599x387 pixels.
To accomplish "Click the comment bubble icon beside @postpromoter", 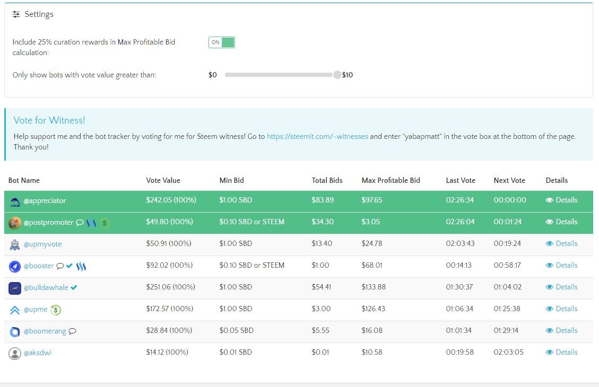I will pyautogui.click(x=80, y=223).
